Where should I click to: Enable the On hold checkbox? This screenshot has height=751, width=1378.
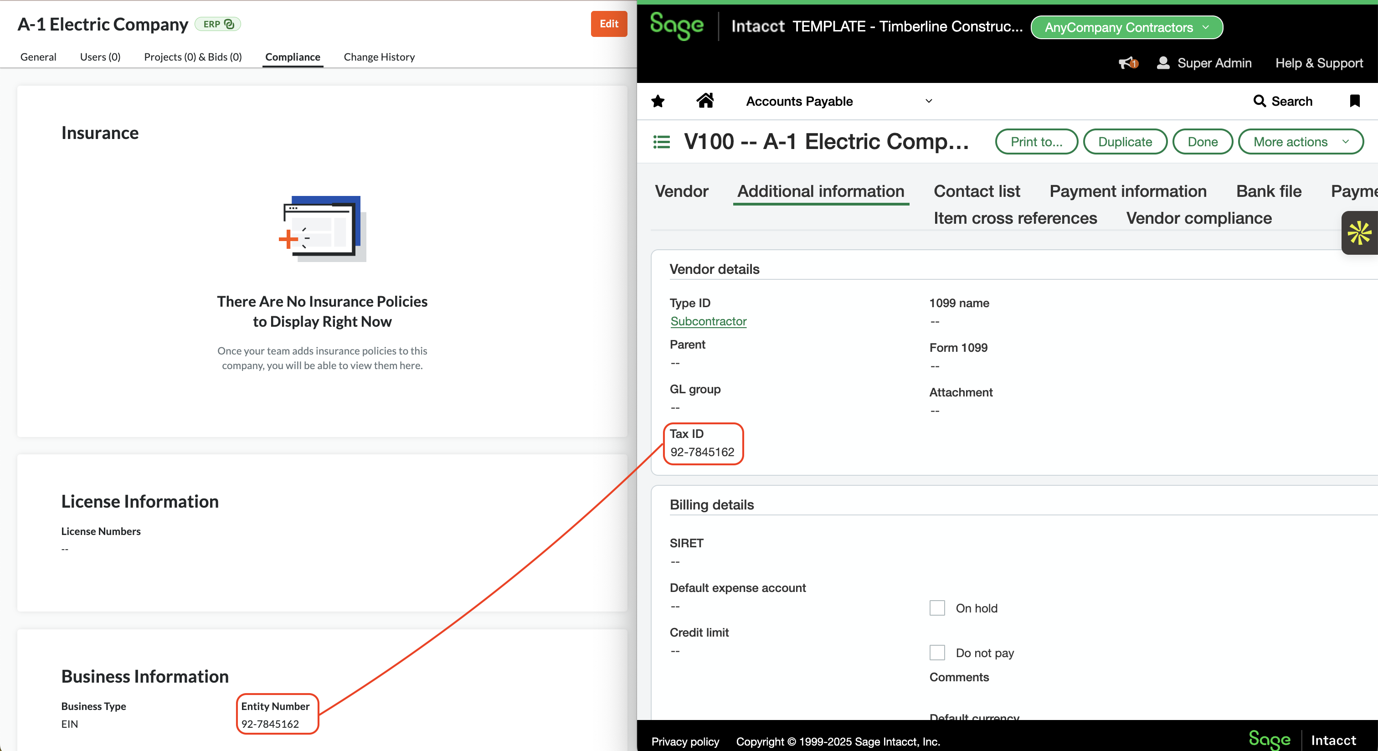[x=937, y=607]
